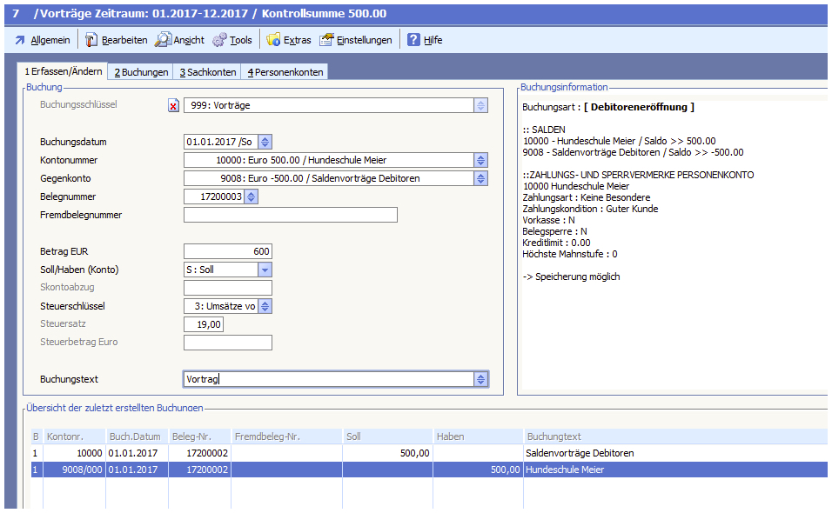
Task: Click the Allgemein arrow icon in toolbar
Action: (19, 40)
